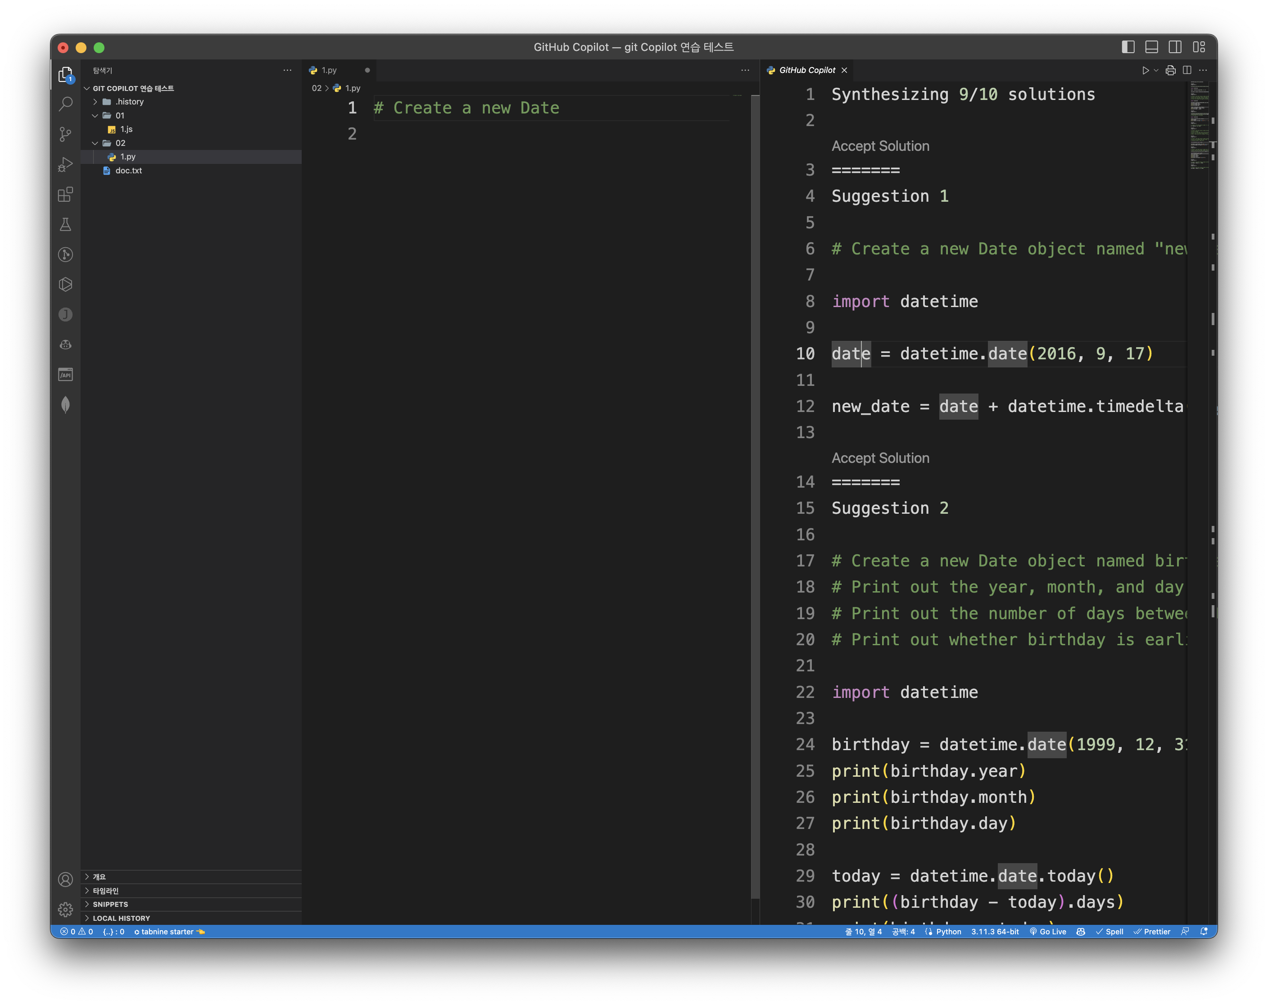Click Copilot status icon in status bar
Screen dimensions: 1268x1005
click(1080, 932)
